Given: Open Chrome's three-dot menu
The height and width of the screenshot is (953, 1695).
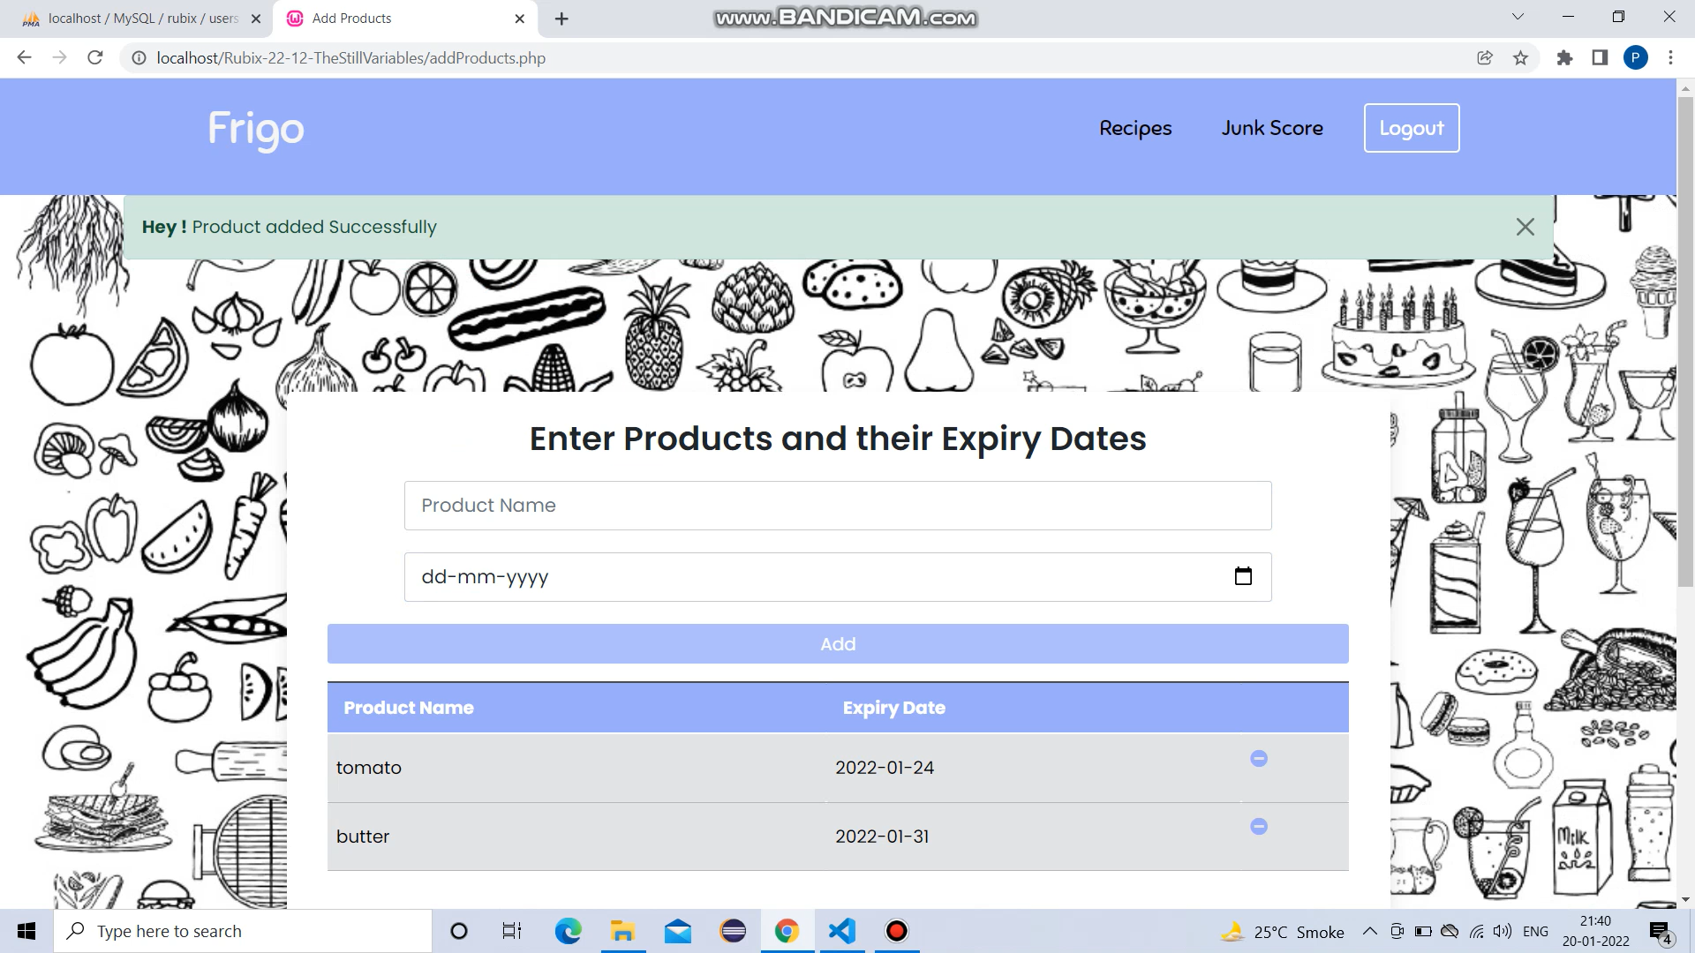Looking at the screenshot, I should pos(1670,57).
